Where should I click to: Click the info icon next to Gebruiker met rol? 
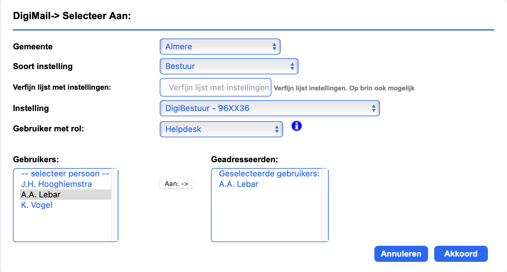tap(296, 126)
